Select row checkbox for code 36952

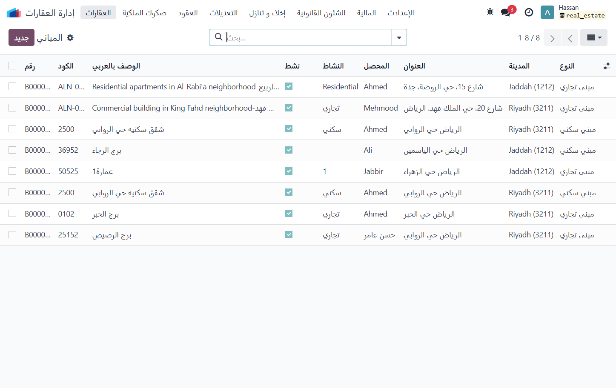pyautogui.click(x=12, y=150)
